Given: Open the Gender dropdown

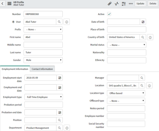Looking at the screenshot, I should [x=43, y=60].
